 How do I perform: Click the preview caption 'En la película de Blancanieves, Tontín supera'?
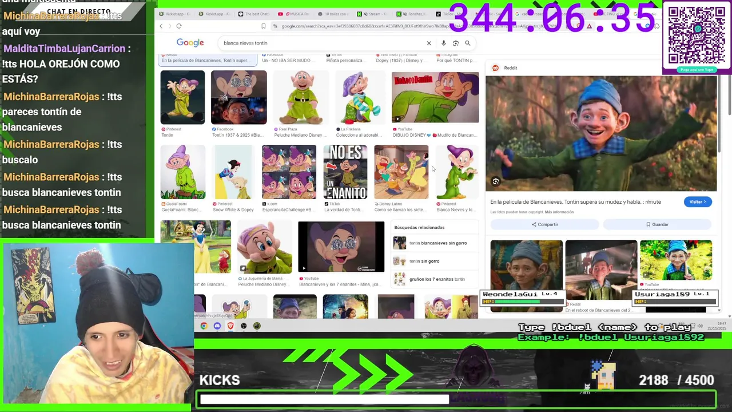(x=575, y=202)
